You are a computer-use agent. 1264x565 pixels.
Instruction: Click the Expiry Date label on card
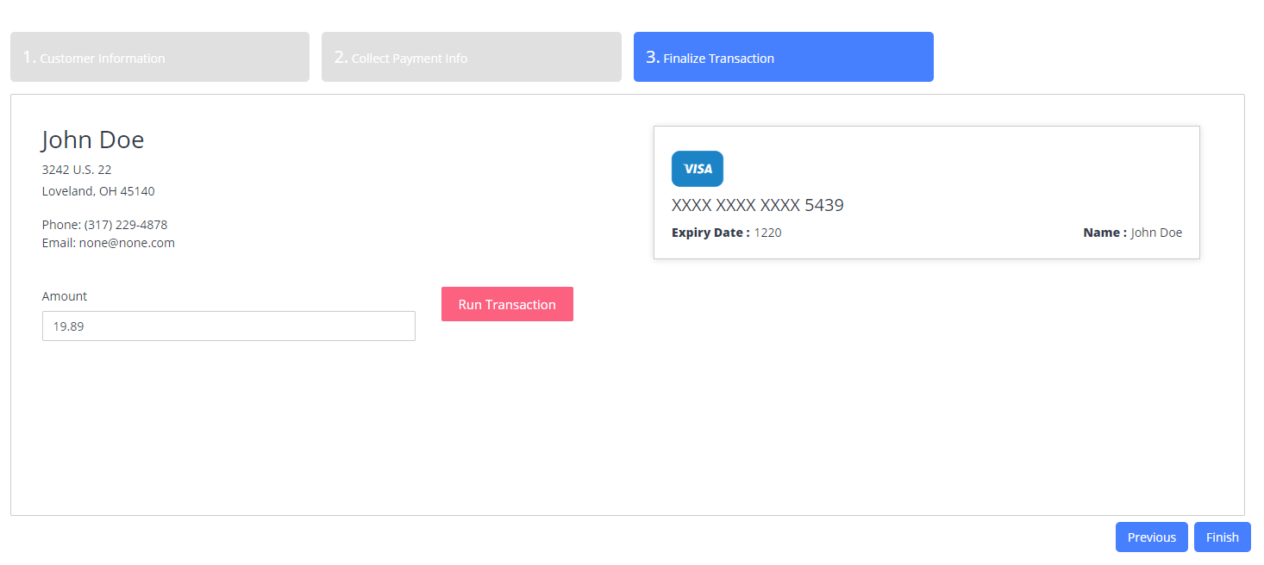(710, 233)
